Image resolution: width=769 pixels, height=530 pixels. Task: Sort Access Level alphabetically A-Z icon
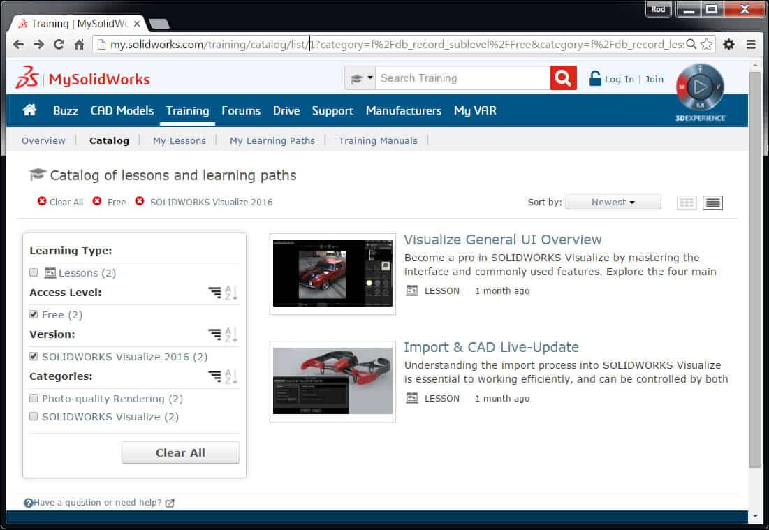tap(231, 293)
